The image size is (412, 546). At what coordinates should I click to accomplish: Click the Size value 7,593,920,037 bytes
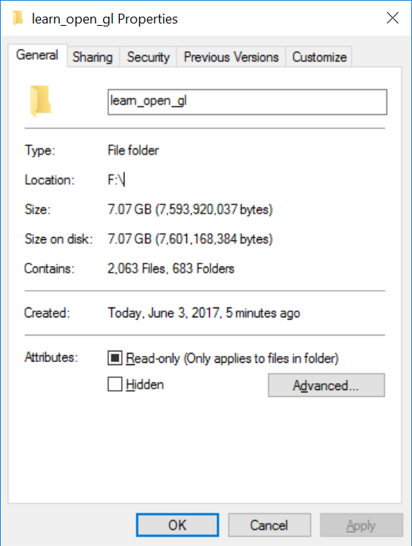[x=190, y=210]
